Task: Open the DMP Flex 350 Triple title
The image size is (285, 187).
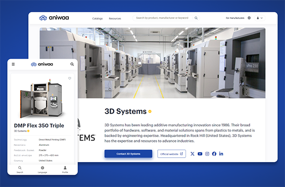Action: click(39, 125)
